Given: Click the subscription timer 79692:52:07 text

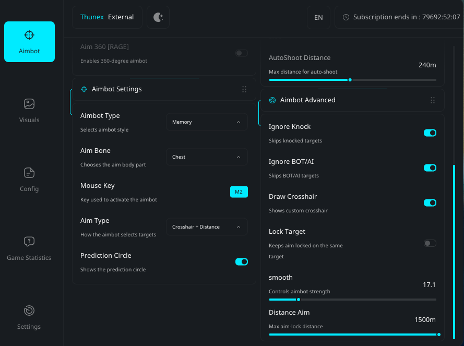Looking at the screenshot, I should (441, 17).
